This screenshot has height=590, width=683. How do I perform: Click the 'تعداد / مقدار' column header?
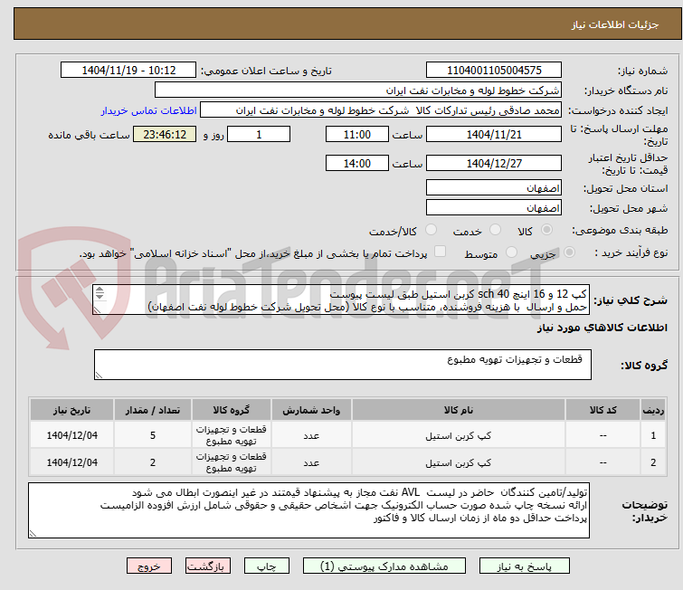pyautogui.click(x=153, y=410)
